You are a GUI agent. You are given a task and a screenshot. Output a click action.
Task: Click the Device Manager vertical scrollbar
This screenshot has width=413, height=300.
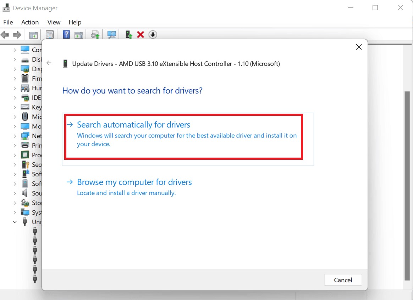407,184
